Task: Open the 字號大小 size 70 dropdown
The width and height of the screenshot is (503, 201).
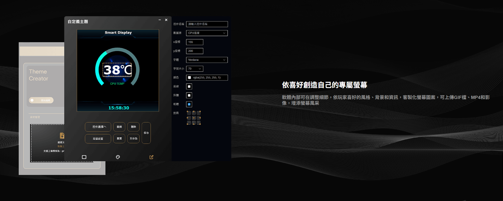Action: [x=195, y=69]
